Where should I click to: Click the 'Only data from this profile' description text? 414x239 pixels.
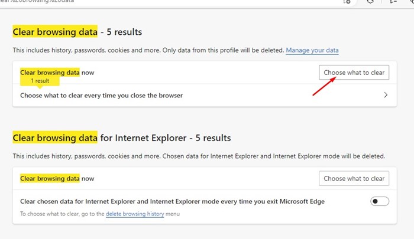[225, 51]
